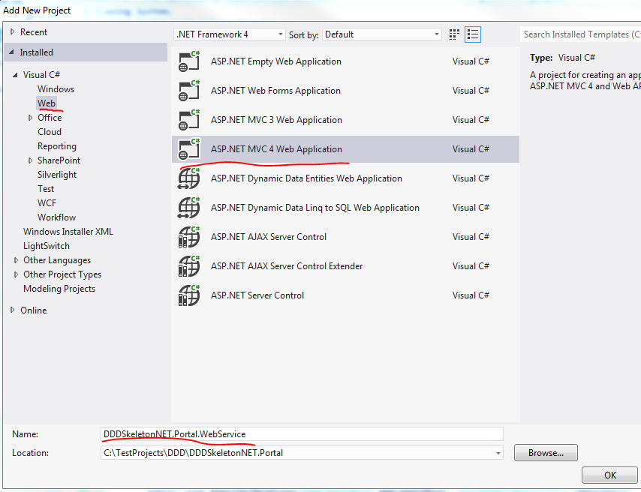Click the ASP.NET Web Forms Application icon
641x492 pixels.
point(189,91)
